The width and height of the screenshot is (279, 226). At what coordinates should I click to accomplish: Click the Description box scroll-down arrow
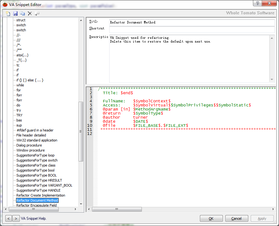(272, 80)
